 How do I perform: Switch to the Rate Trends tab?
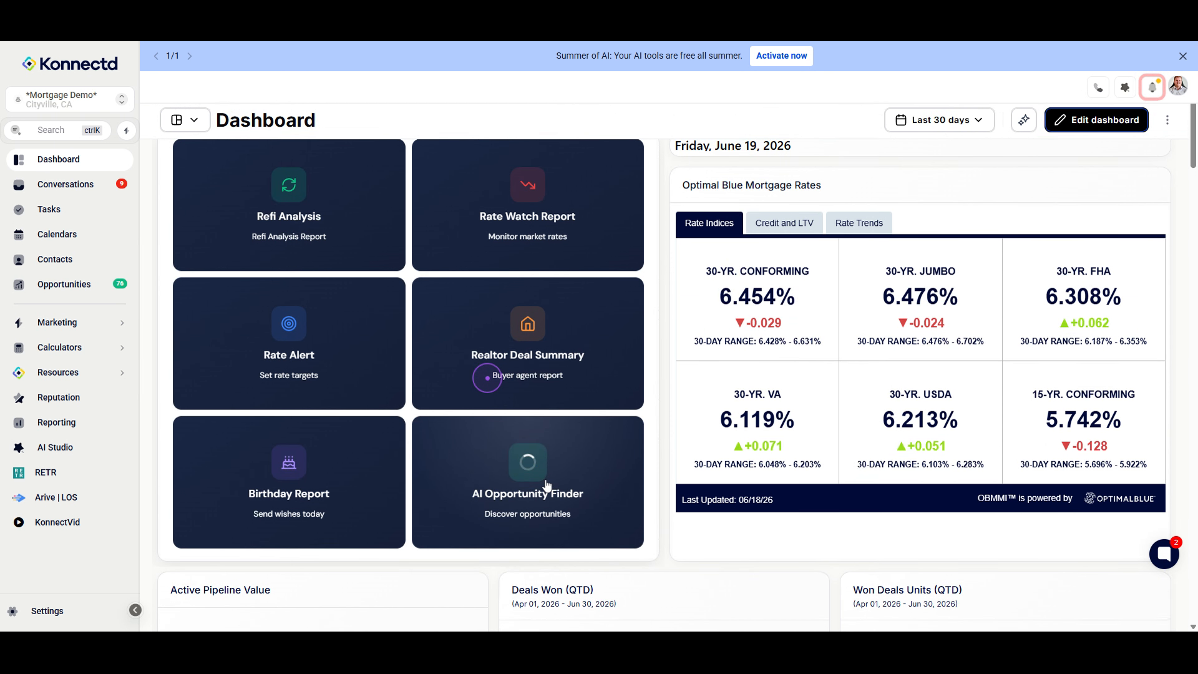859,223
